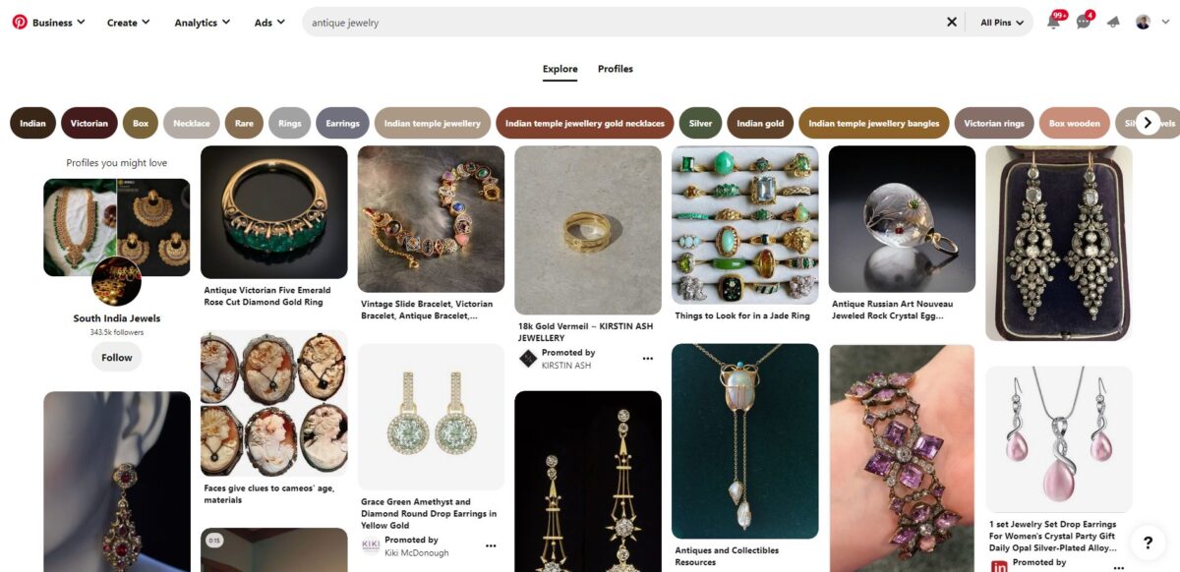Click the megaphone announcements icon
The width and height of the screenshot is (1180, 572).
click(x=1114, y=21)
